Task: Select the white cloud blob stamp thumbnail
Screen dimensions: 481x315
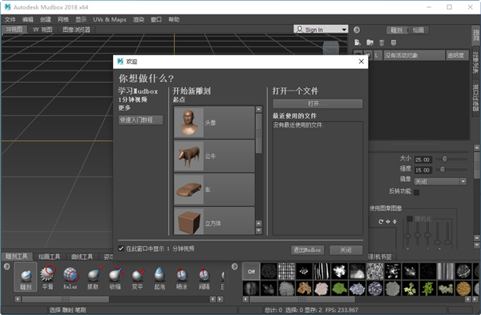Action: pyautogui.click(x=340, y=272)
